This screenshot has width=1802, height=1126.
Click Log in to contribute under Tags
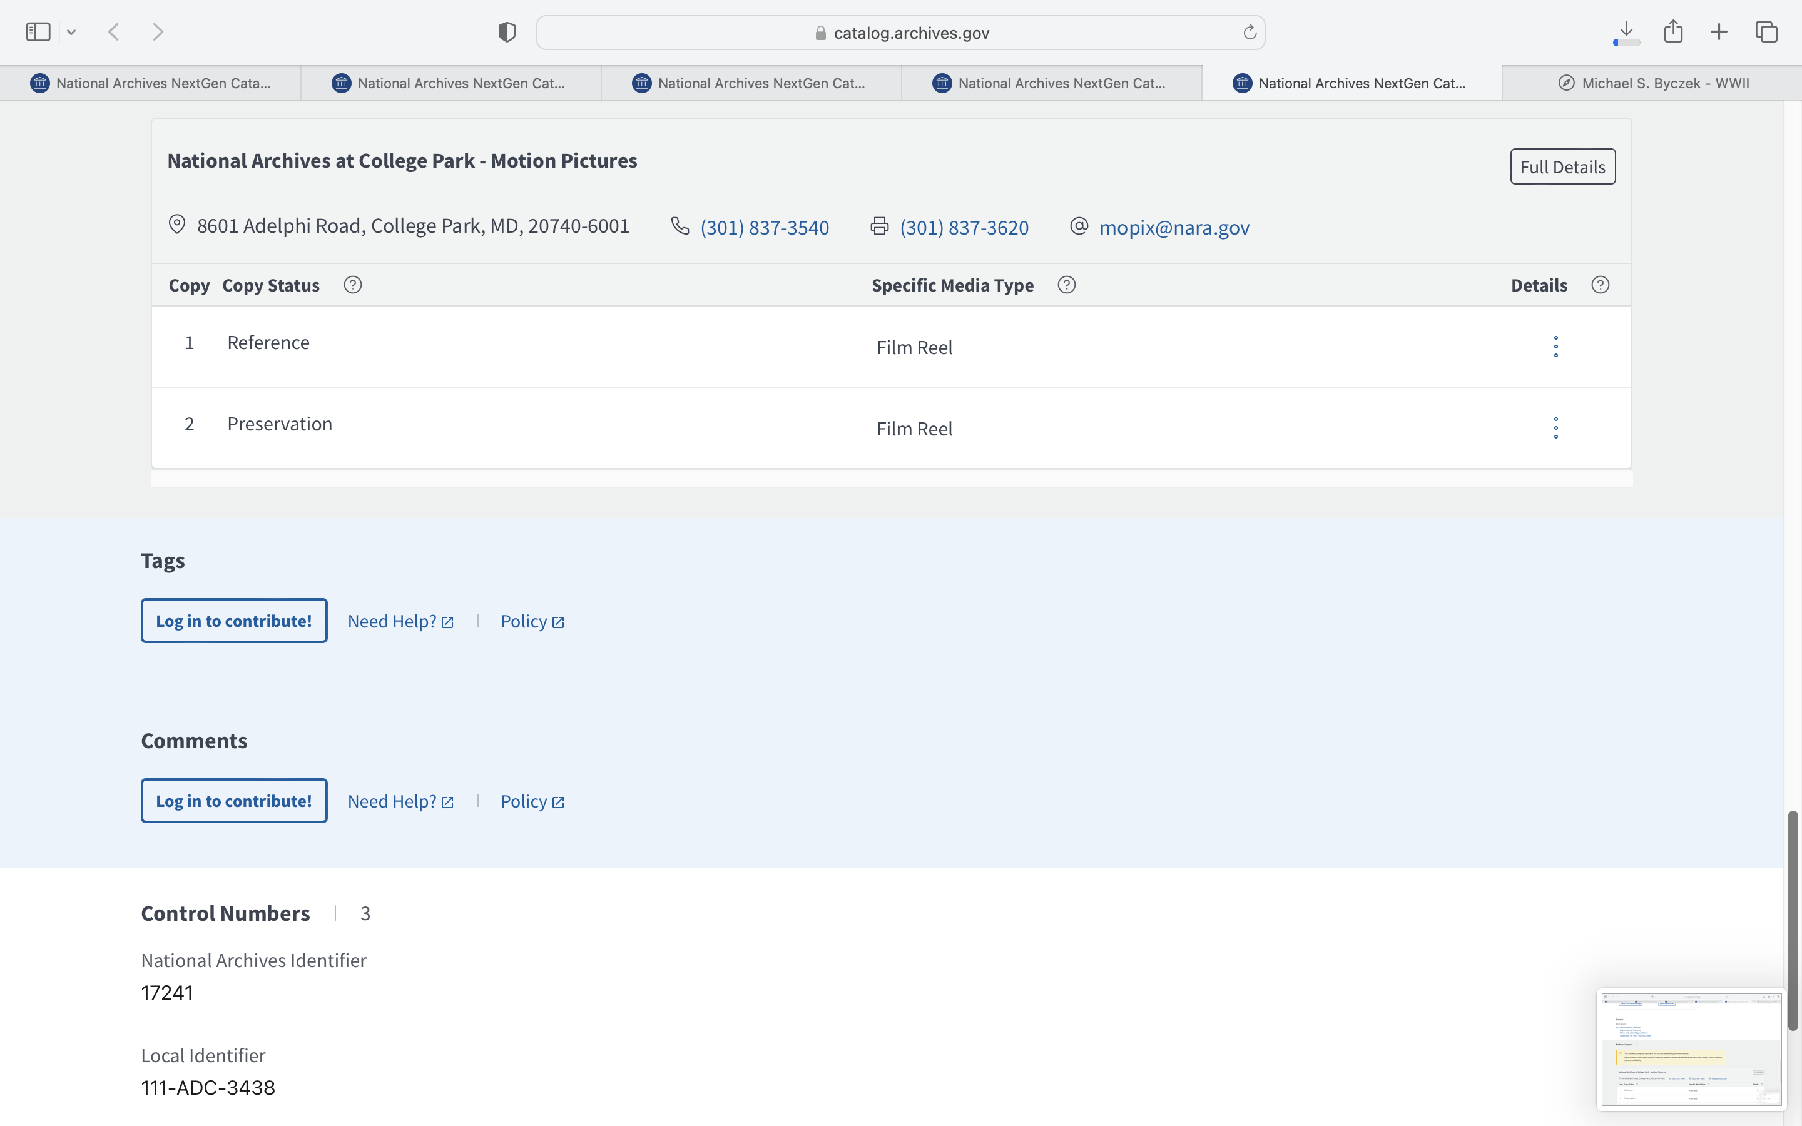pos(234,621)
